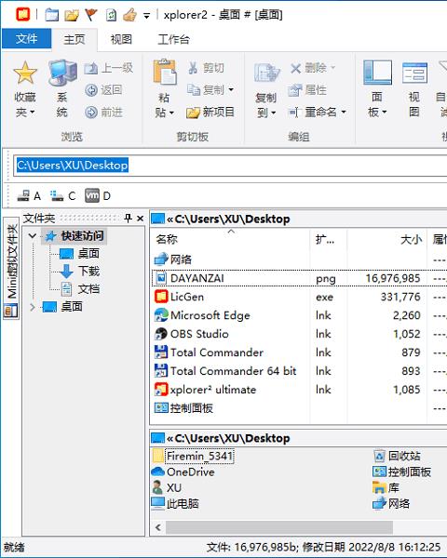This screenshot has height=558, width=447.
Task: Collapse the 快速访问 tree node
Action: [32, 235]
